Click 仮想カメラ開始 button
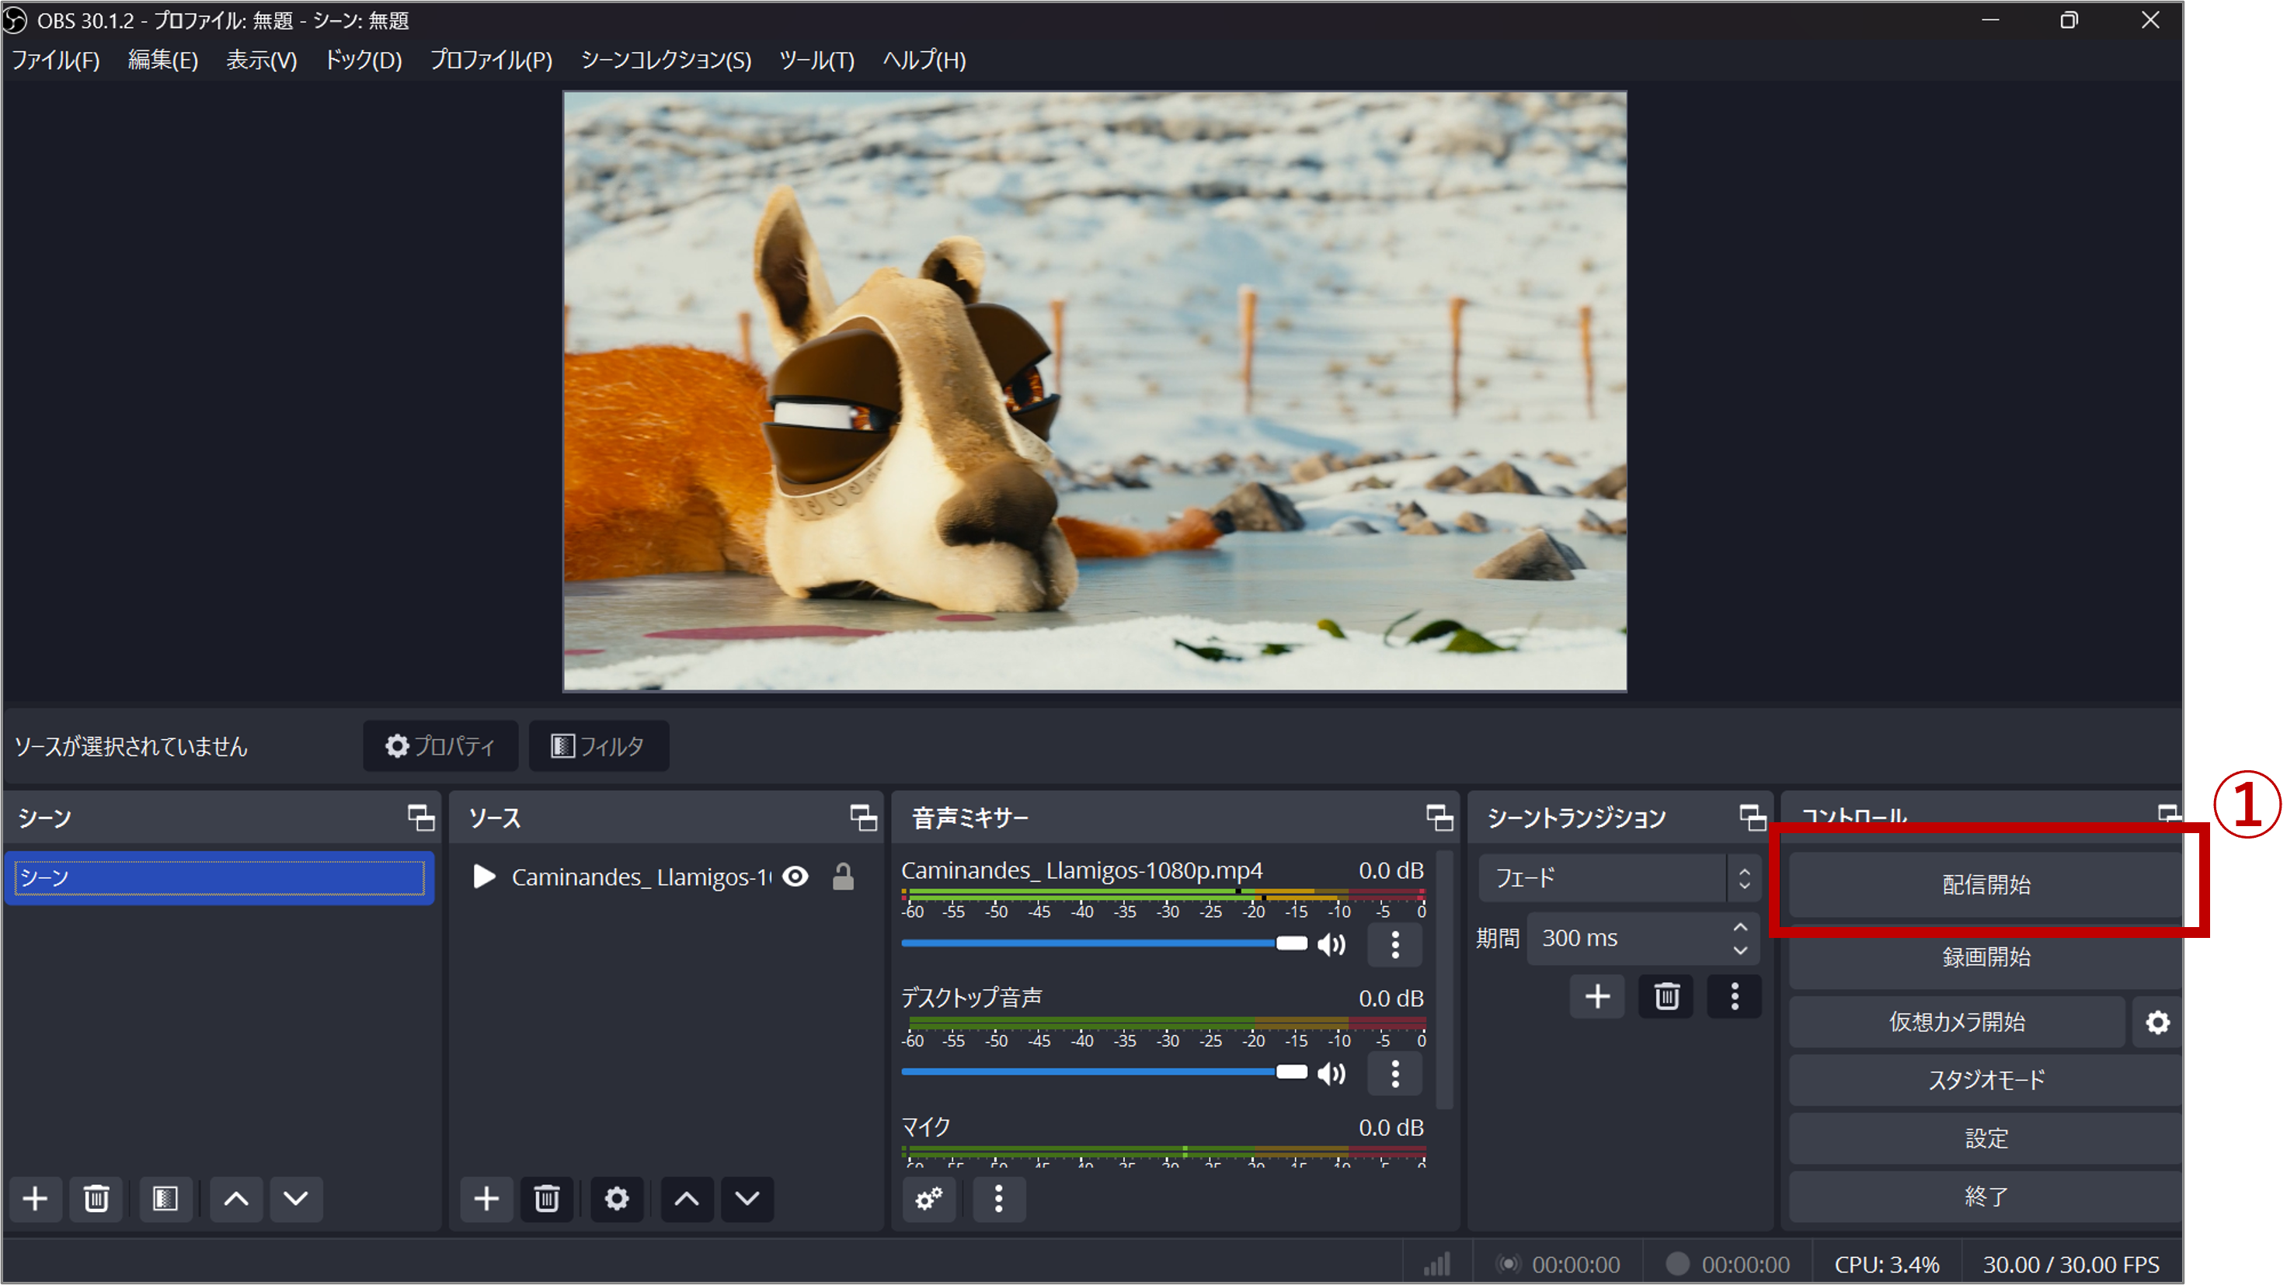Image resolution: width=2294 pixels, height=1285 pixels. pos(1957,1022)
